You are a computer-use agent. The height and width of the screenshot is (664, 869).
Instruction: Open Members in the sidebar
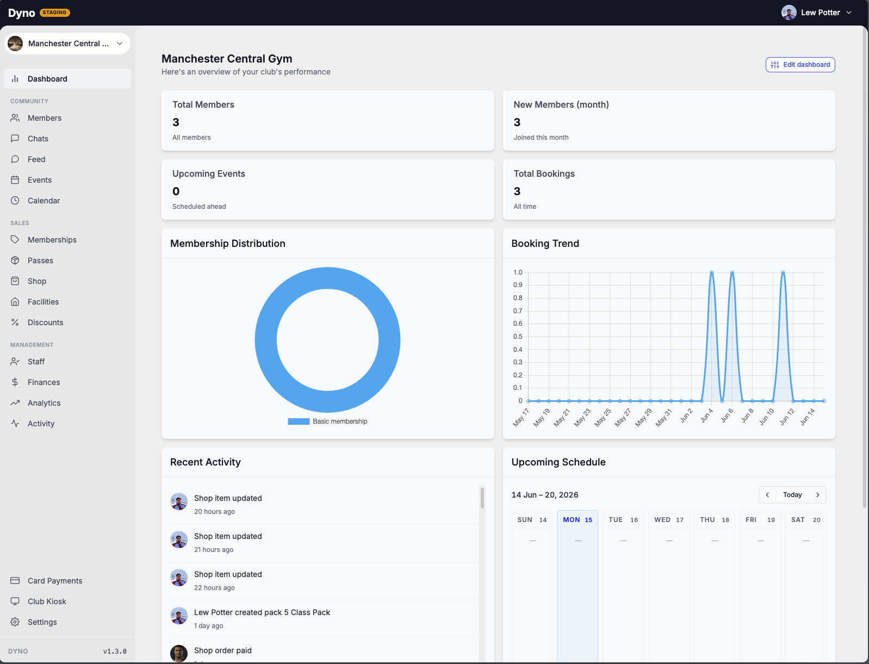[x=67, y=118]
